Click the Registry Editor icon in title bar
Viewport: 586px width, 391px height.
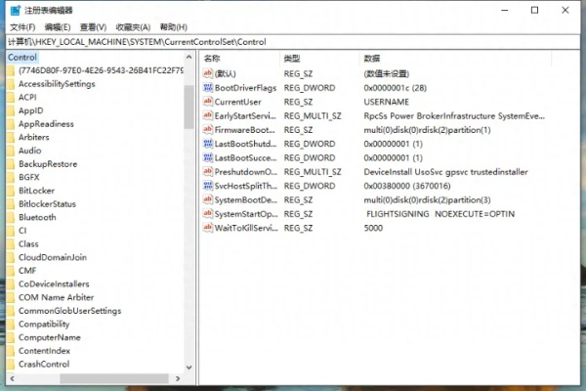pos(12,10)
